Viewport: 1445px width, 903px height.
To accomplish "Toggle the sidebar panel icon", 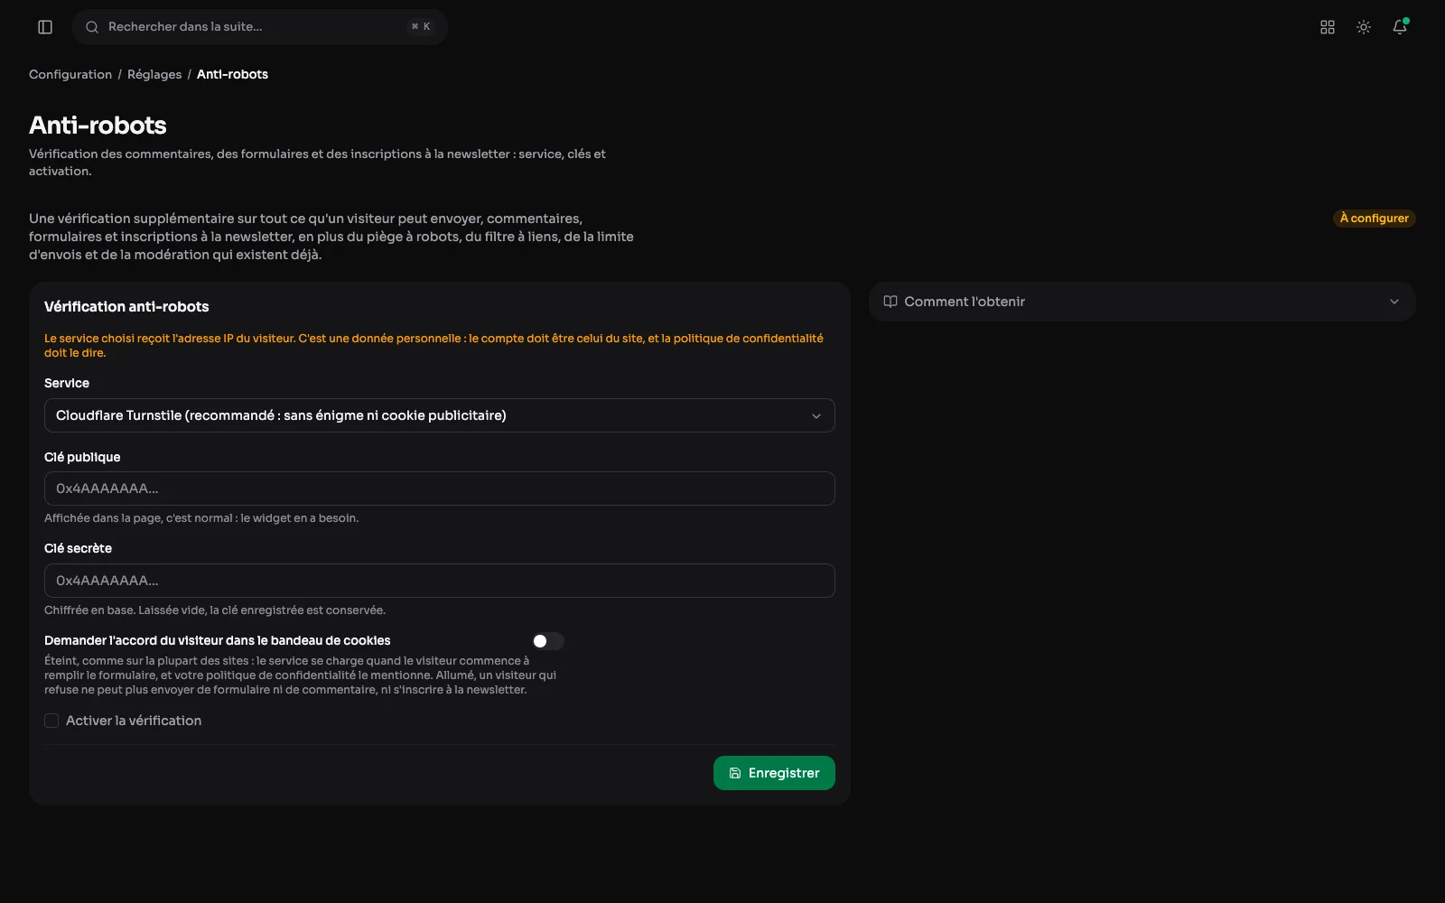I will click(45, 27).
